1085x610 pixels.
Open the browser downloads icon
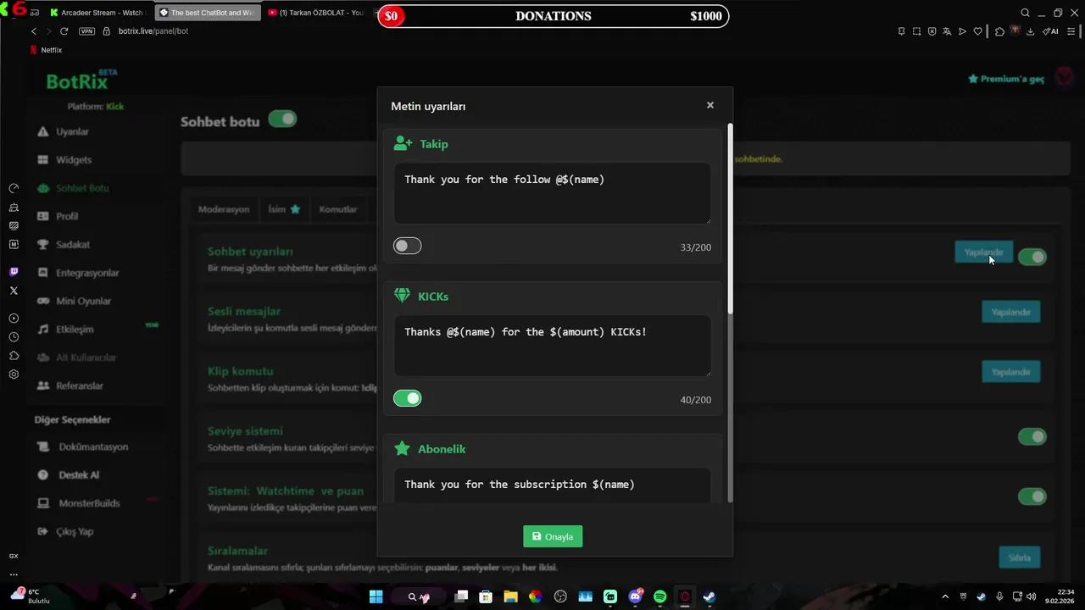click(x=1030, y=31)
